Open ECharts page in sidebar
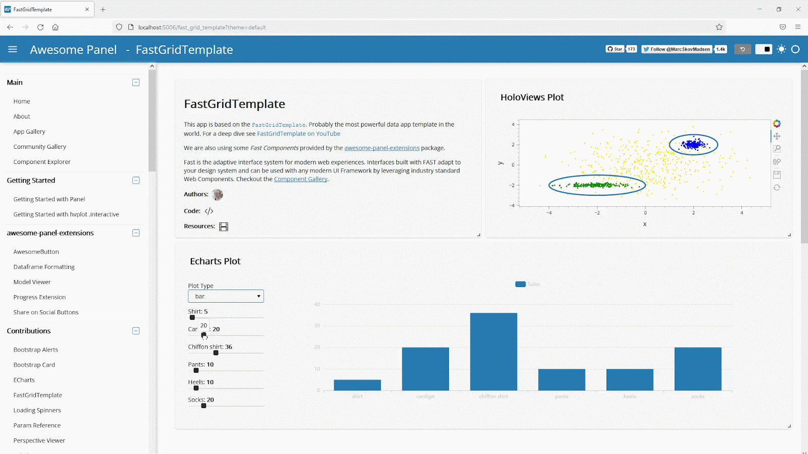Viewport: 808px width, 454px height. click(24, 380)
